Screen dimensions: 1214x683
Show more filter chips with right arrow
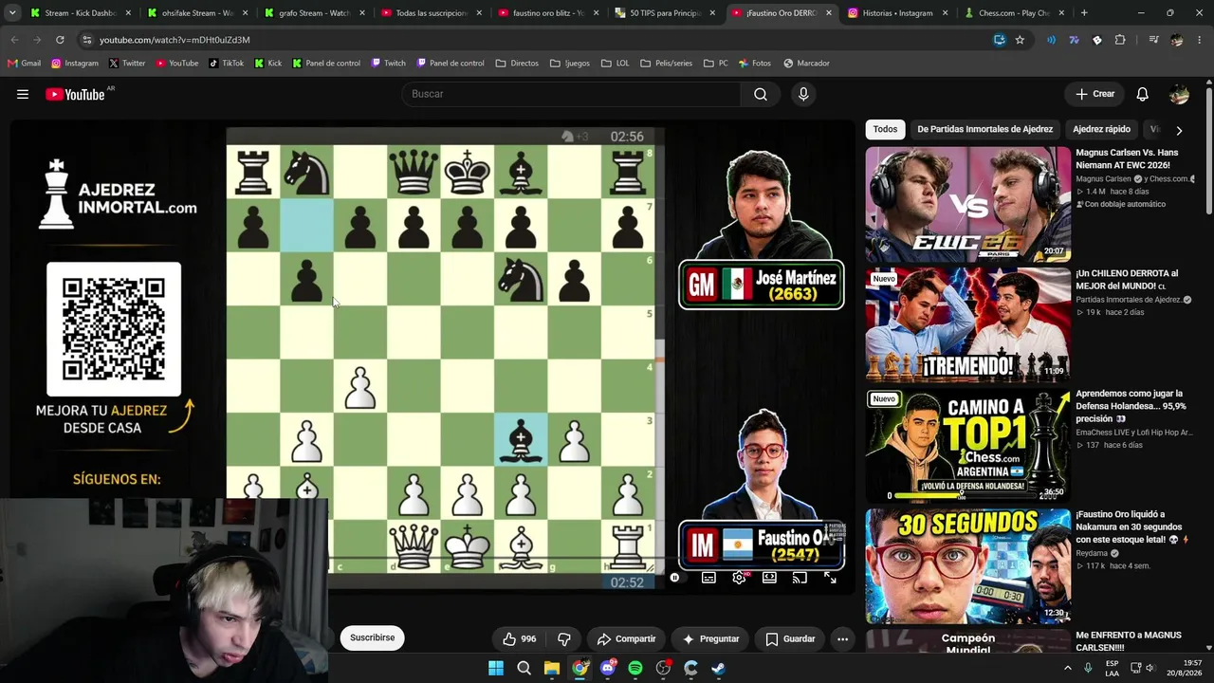coord(1179,130)
